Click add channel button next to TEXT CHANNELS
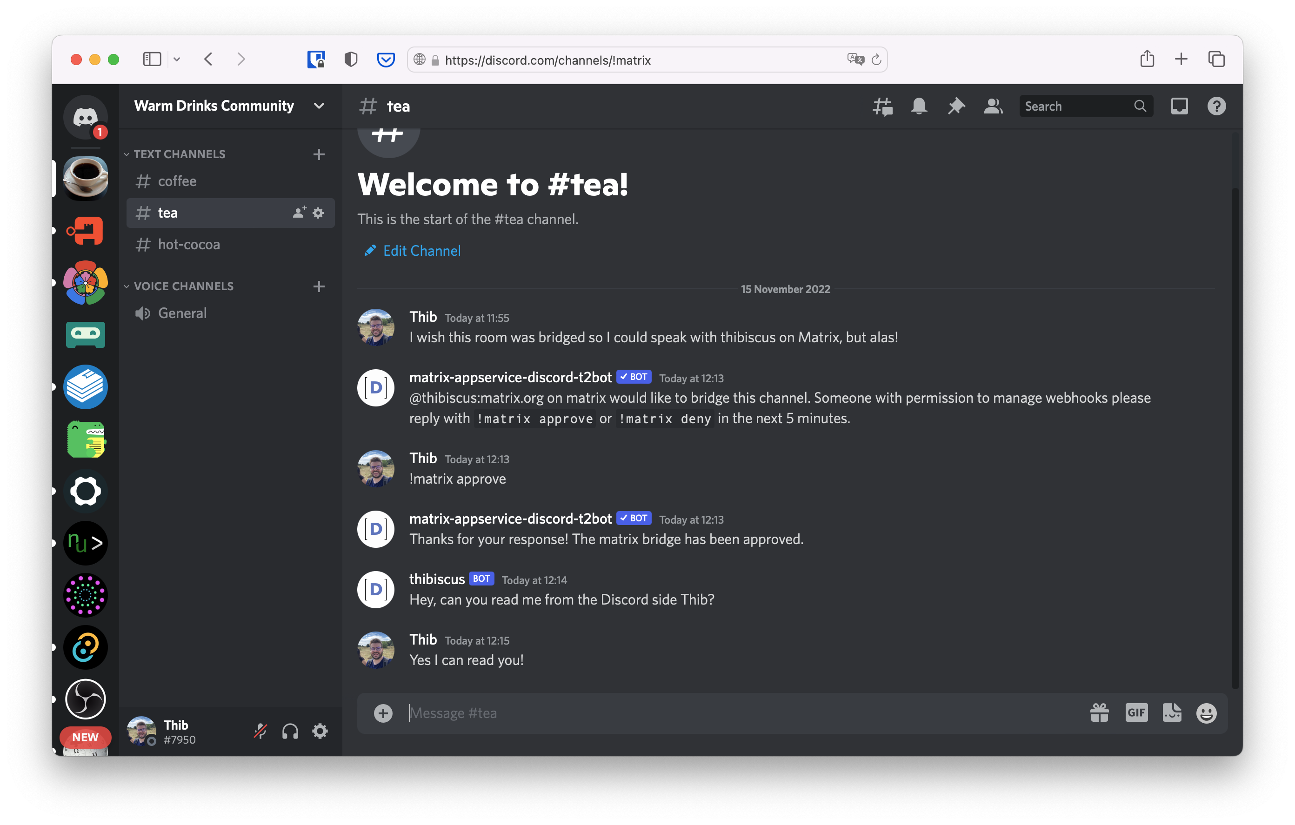Viewport: 1295px width, 825px height. click(x=320, y=154)
